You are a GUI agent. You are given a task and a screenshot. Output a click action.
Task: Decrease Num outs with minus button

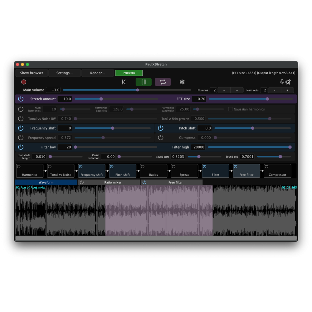(275, 90)
